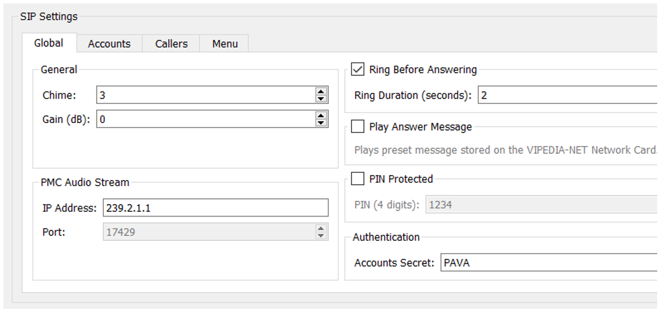This screenshot has width=663, height=314.
Task: Switch to the Accounts tab
Action: 109,44
